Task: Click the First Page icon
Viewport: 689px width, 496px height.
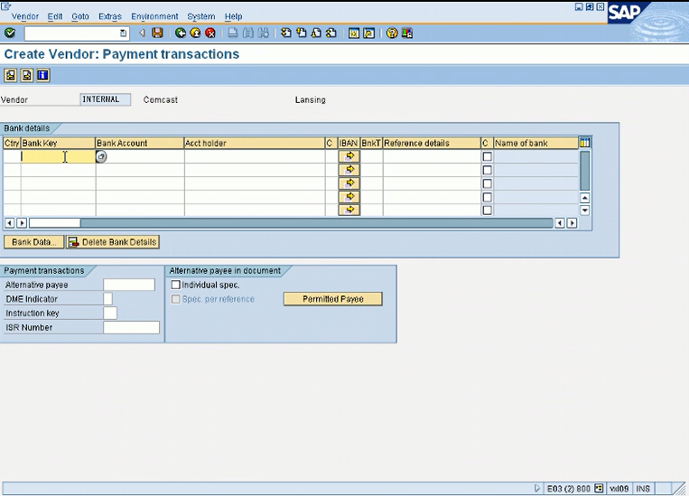Action: 286,33
